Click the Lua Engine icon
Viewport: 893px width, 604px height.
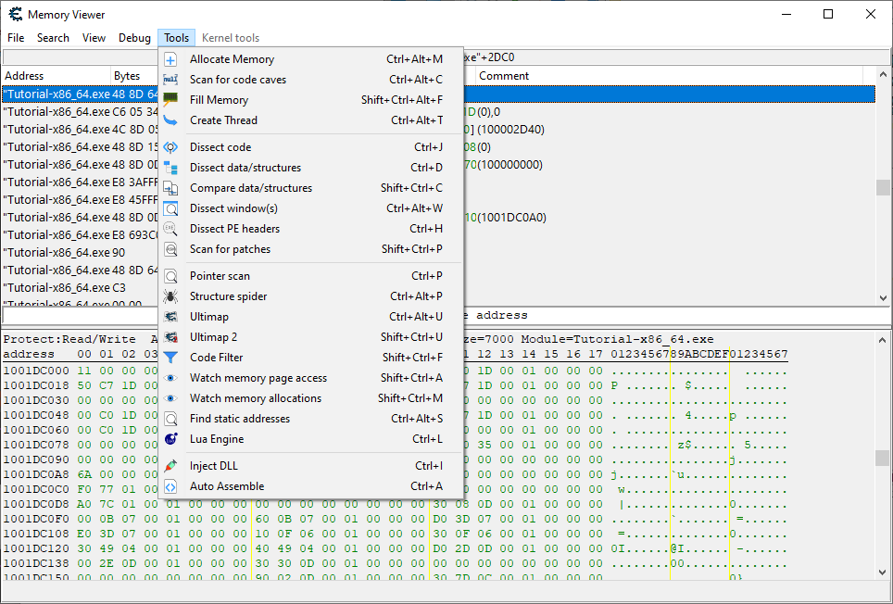[x=170, y=439]
